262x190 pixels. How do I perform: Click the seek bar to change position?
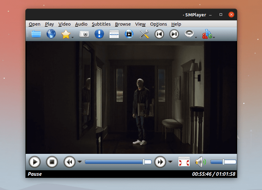pyautogui.click(x=118, y=162)
